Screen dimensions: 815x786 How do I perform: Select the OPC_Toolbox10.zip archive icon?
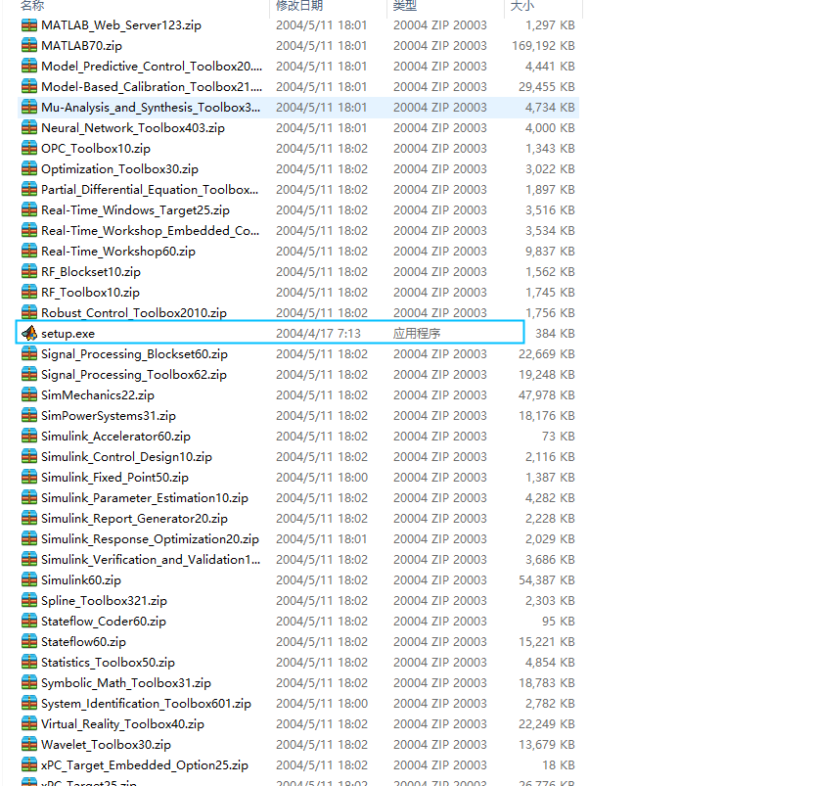[x=29, y=149]
